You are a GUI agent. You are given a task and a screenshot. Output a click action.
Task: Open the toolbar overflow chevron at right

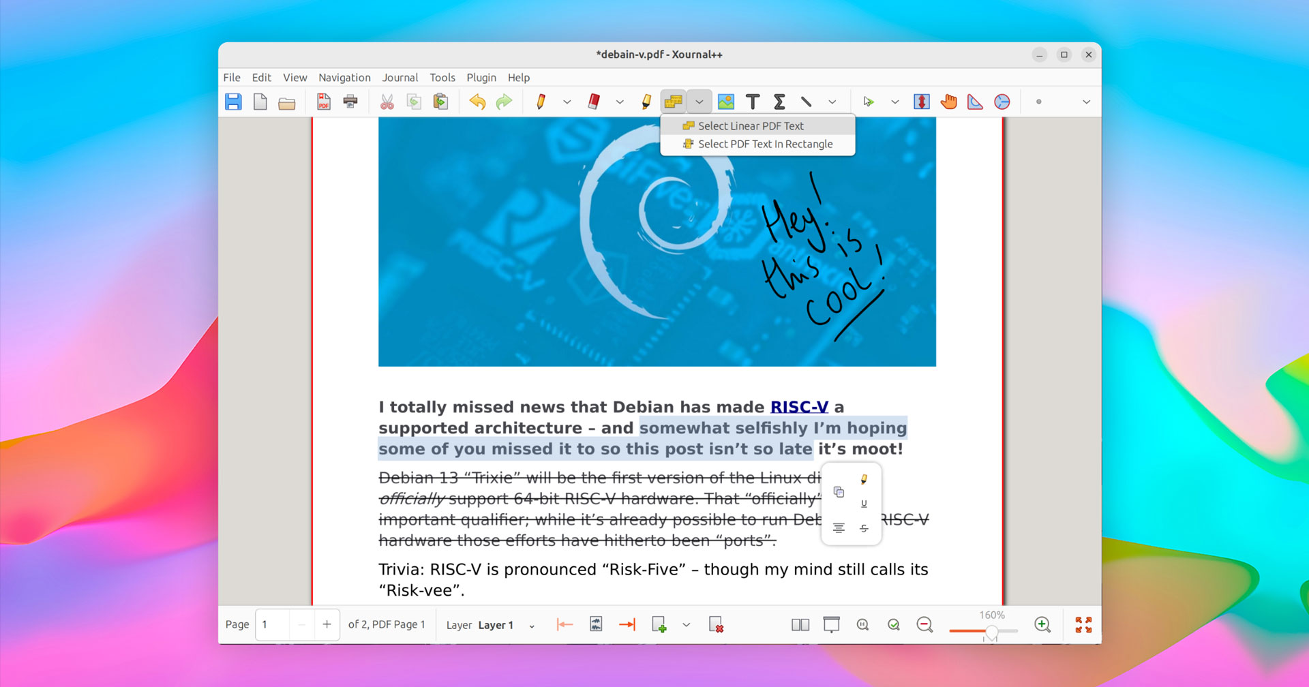[x=1086, y=102]
